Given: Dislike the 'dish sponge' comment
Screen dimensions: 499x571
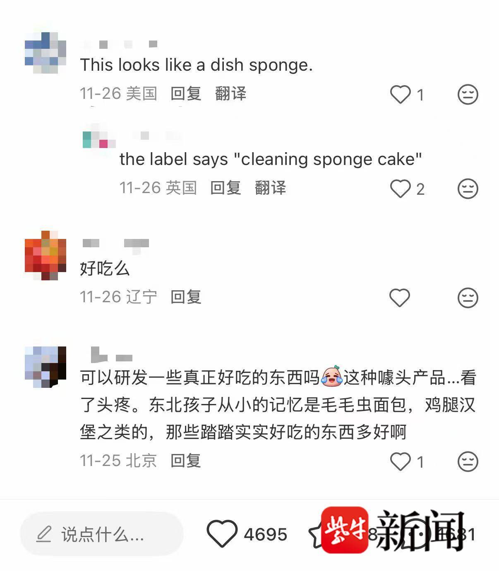Looking at the screenshot, I should [468, 95].
